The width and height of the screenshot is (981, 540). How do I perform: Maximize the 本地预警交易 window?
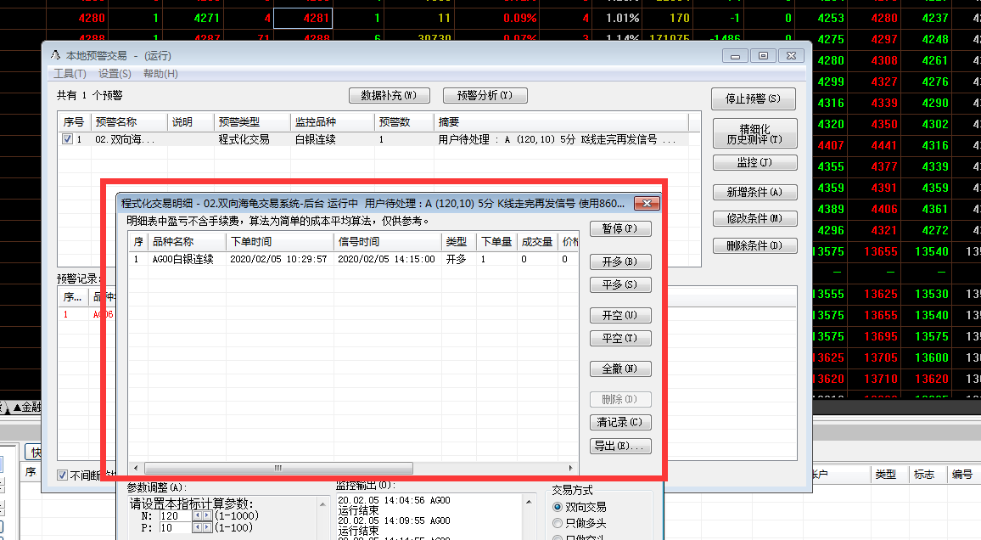[x=763, y=56]
